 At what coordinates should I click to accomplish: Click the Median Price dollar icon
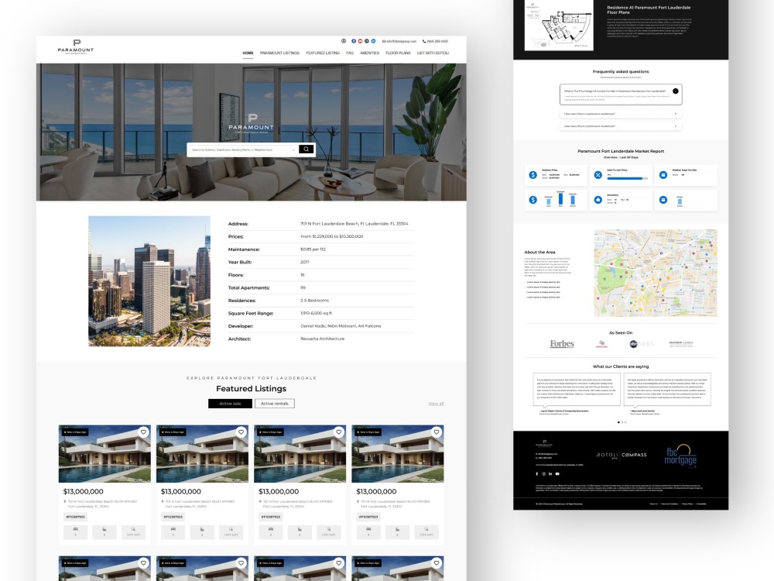(x=533, y=175)
